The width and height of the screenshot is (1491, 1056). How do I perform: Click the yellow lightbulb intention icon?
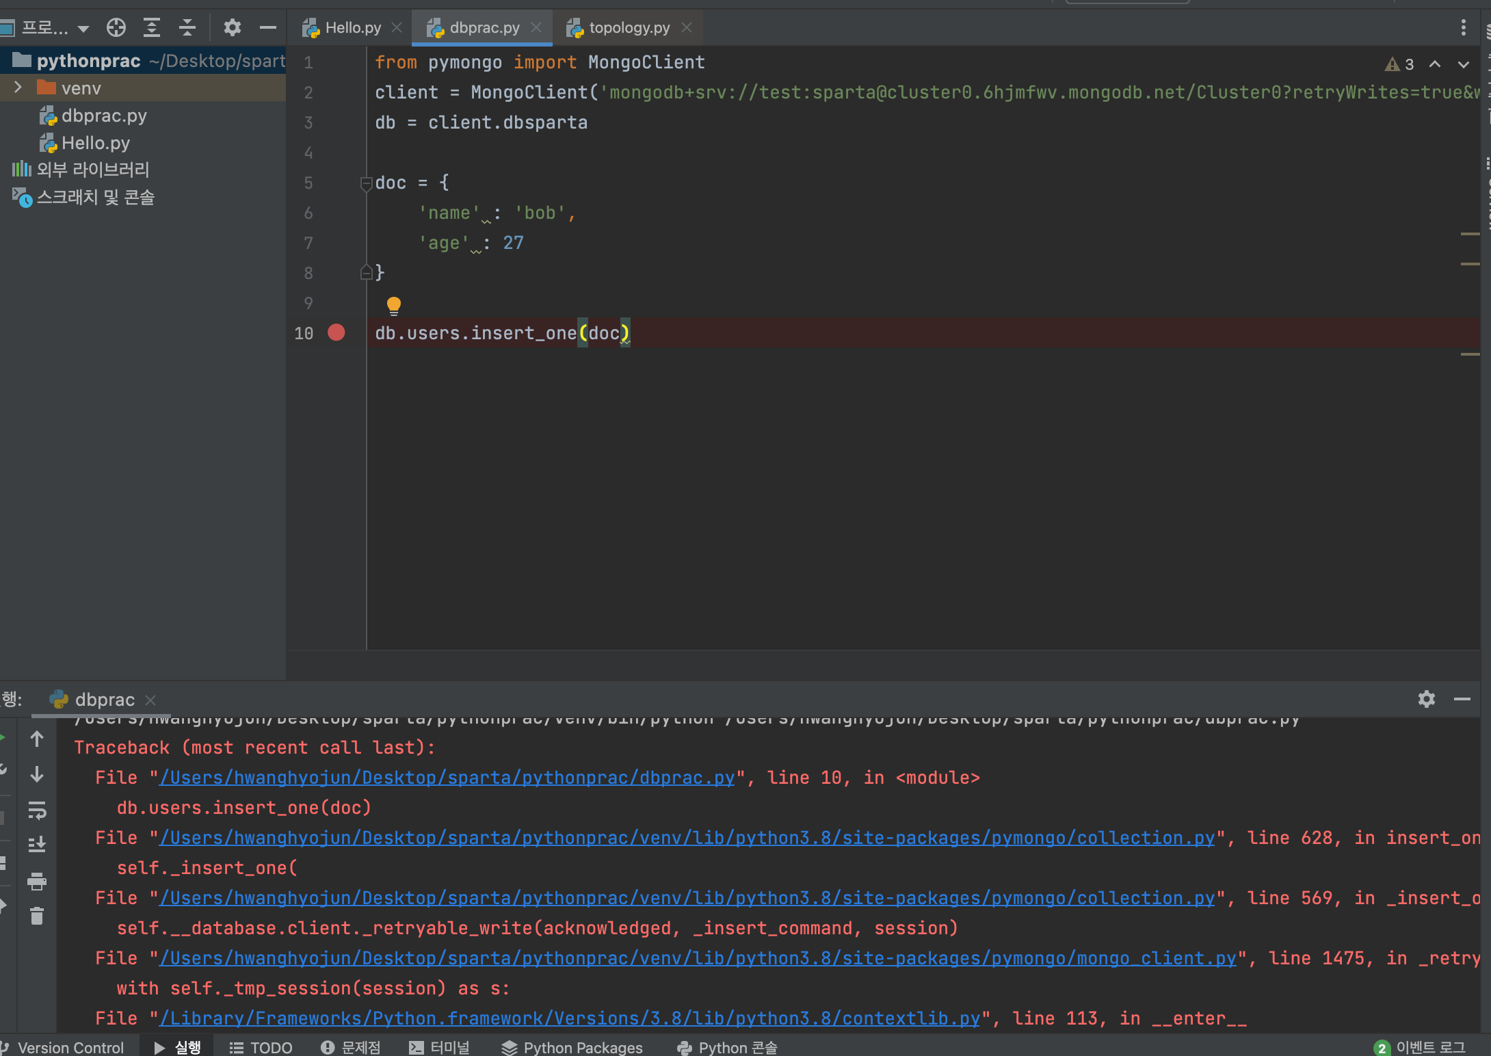point(393,306)
